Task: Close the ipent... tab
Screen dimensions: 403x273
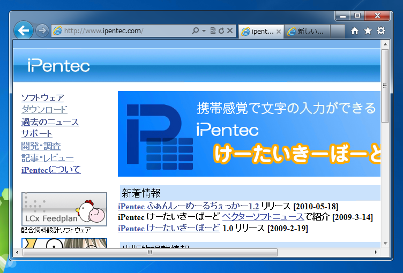Action: point(278,32)
